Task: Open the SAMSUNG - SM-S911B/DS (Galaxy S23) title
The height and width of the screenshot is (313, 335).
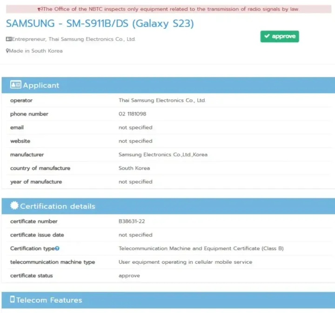Action: tap(100, 24)
